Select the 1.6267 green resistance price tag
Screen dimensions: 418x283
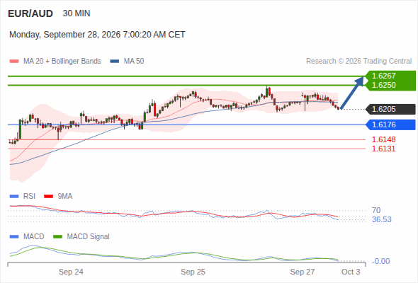click(383, 76)
